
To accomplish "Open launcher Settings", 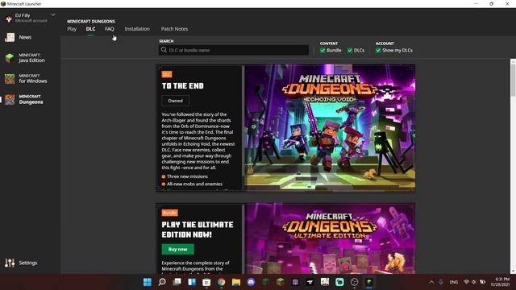I will click(21, 263).
